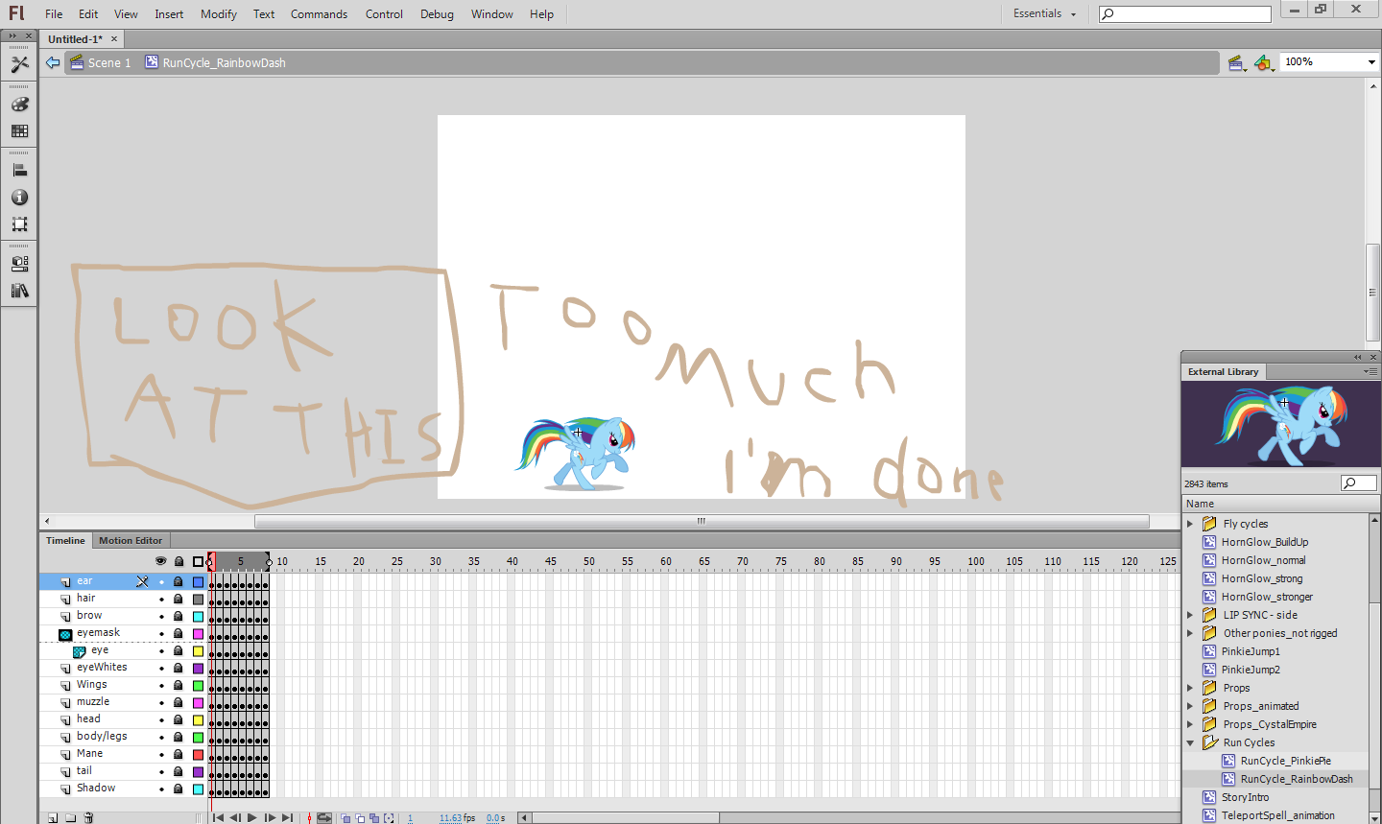This screenshot has width=1382, height=824.
Task: Delete the selected layer with trash icon
Action: coord(88,818)
